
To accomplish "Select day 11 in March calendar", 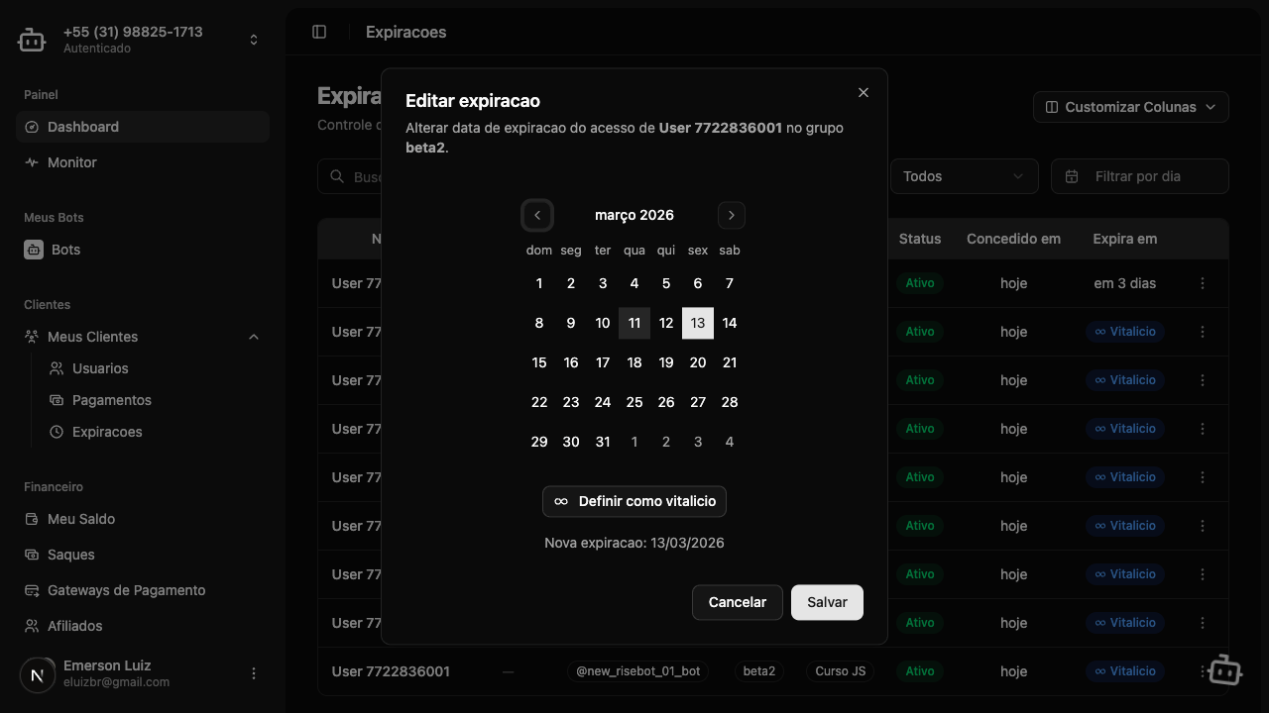I will pyautogui.click(x=634, y=323).
